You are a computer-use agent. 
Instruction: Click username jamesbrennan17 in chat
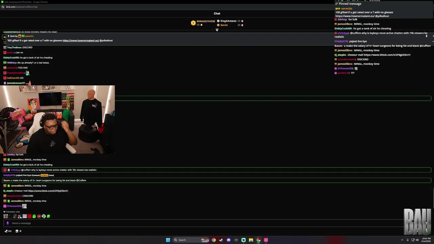point(16,83)
